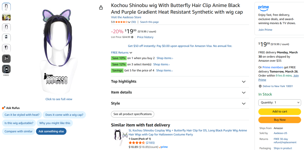Viewport: 304px width, 150px height.
Task: Click the List Price info icon
Action: tap(132, 37)
